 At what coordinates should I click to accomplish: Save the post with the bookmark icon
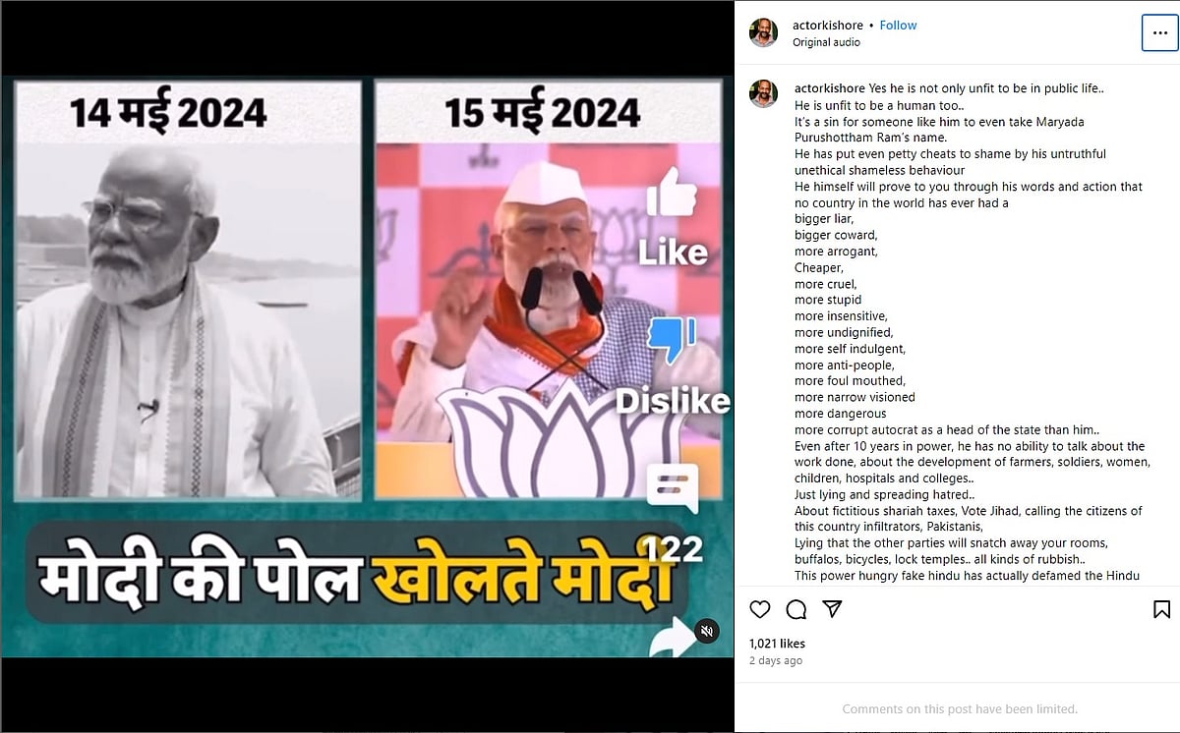[1161, 609]
